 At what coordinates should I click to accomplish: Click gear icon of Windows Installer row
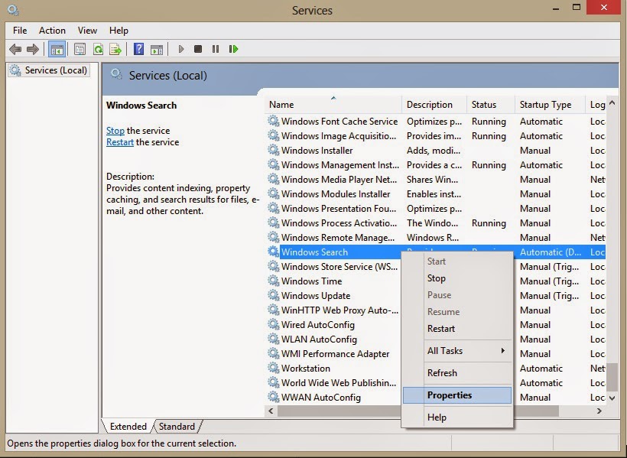coord(274,150)
